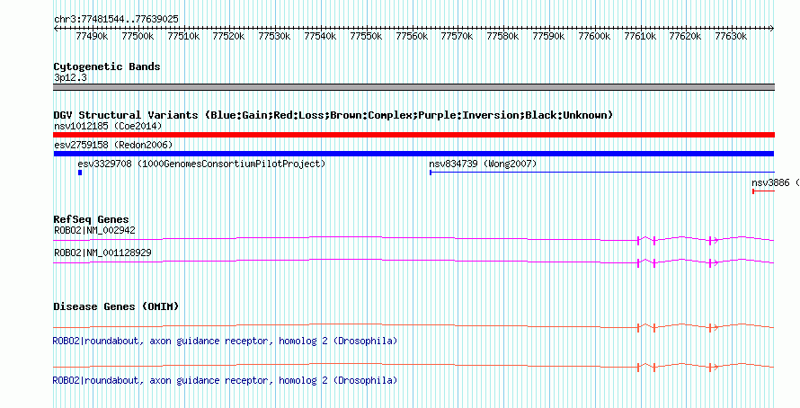800x408 pixels.
Task: Click the 77500k ruler tick label
Action: [x=138, y=37]
